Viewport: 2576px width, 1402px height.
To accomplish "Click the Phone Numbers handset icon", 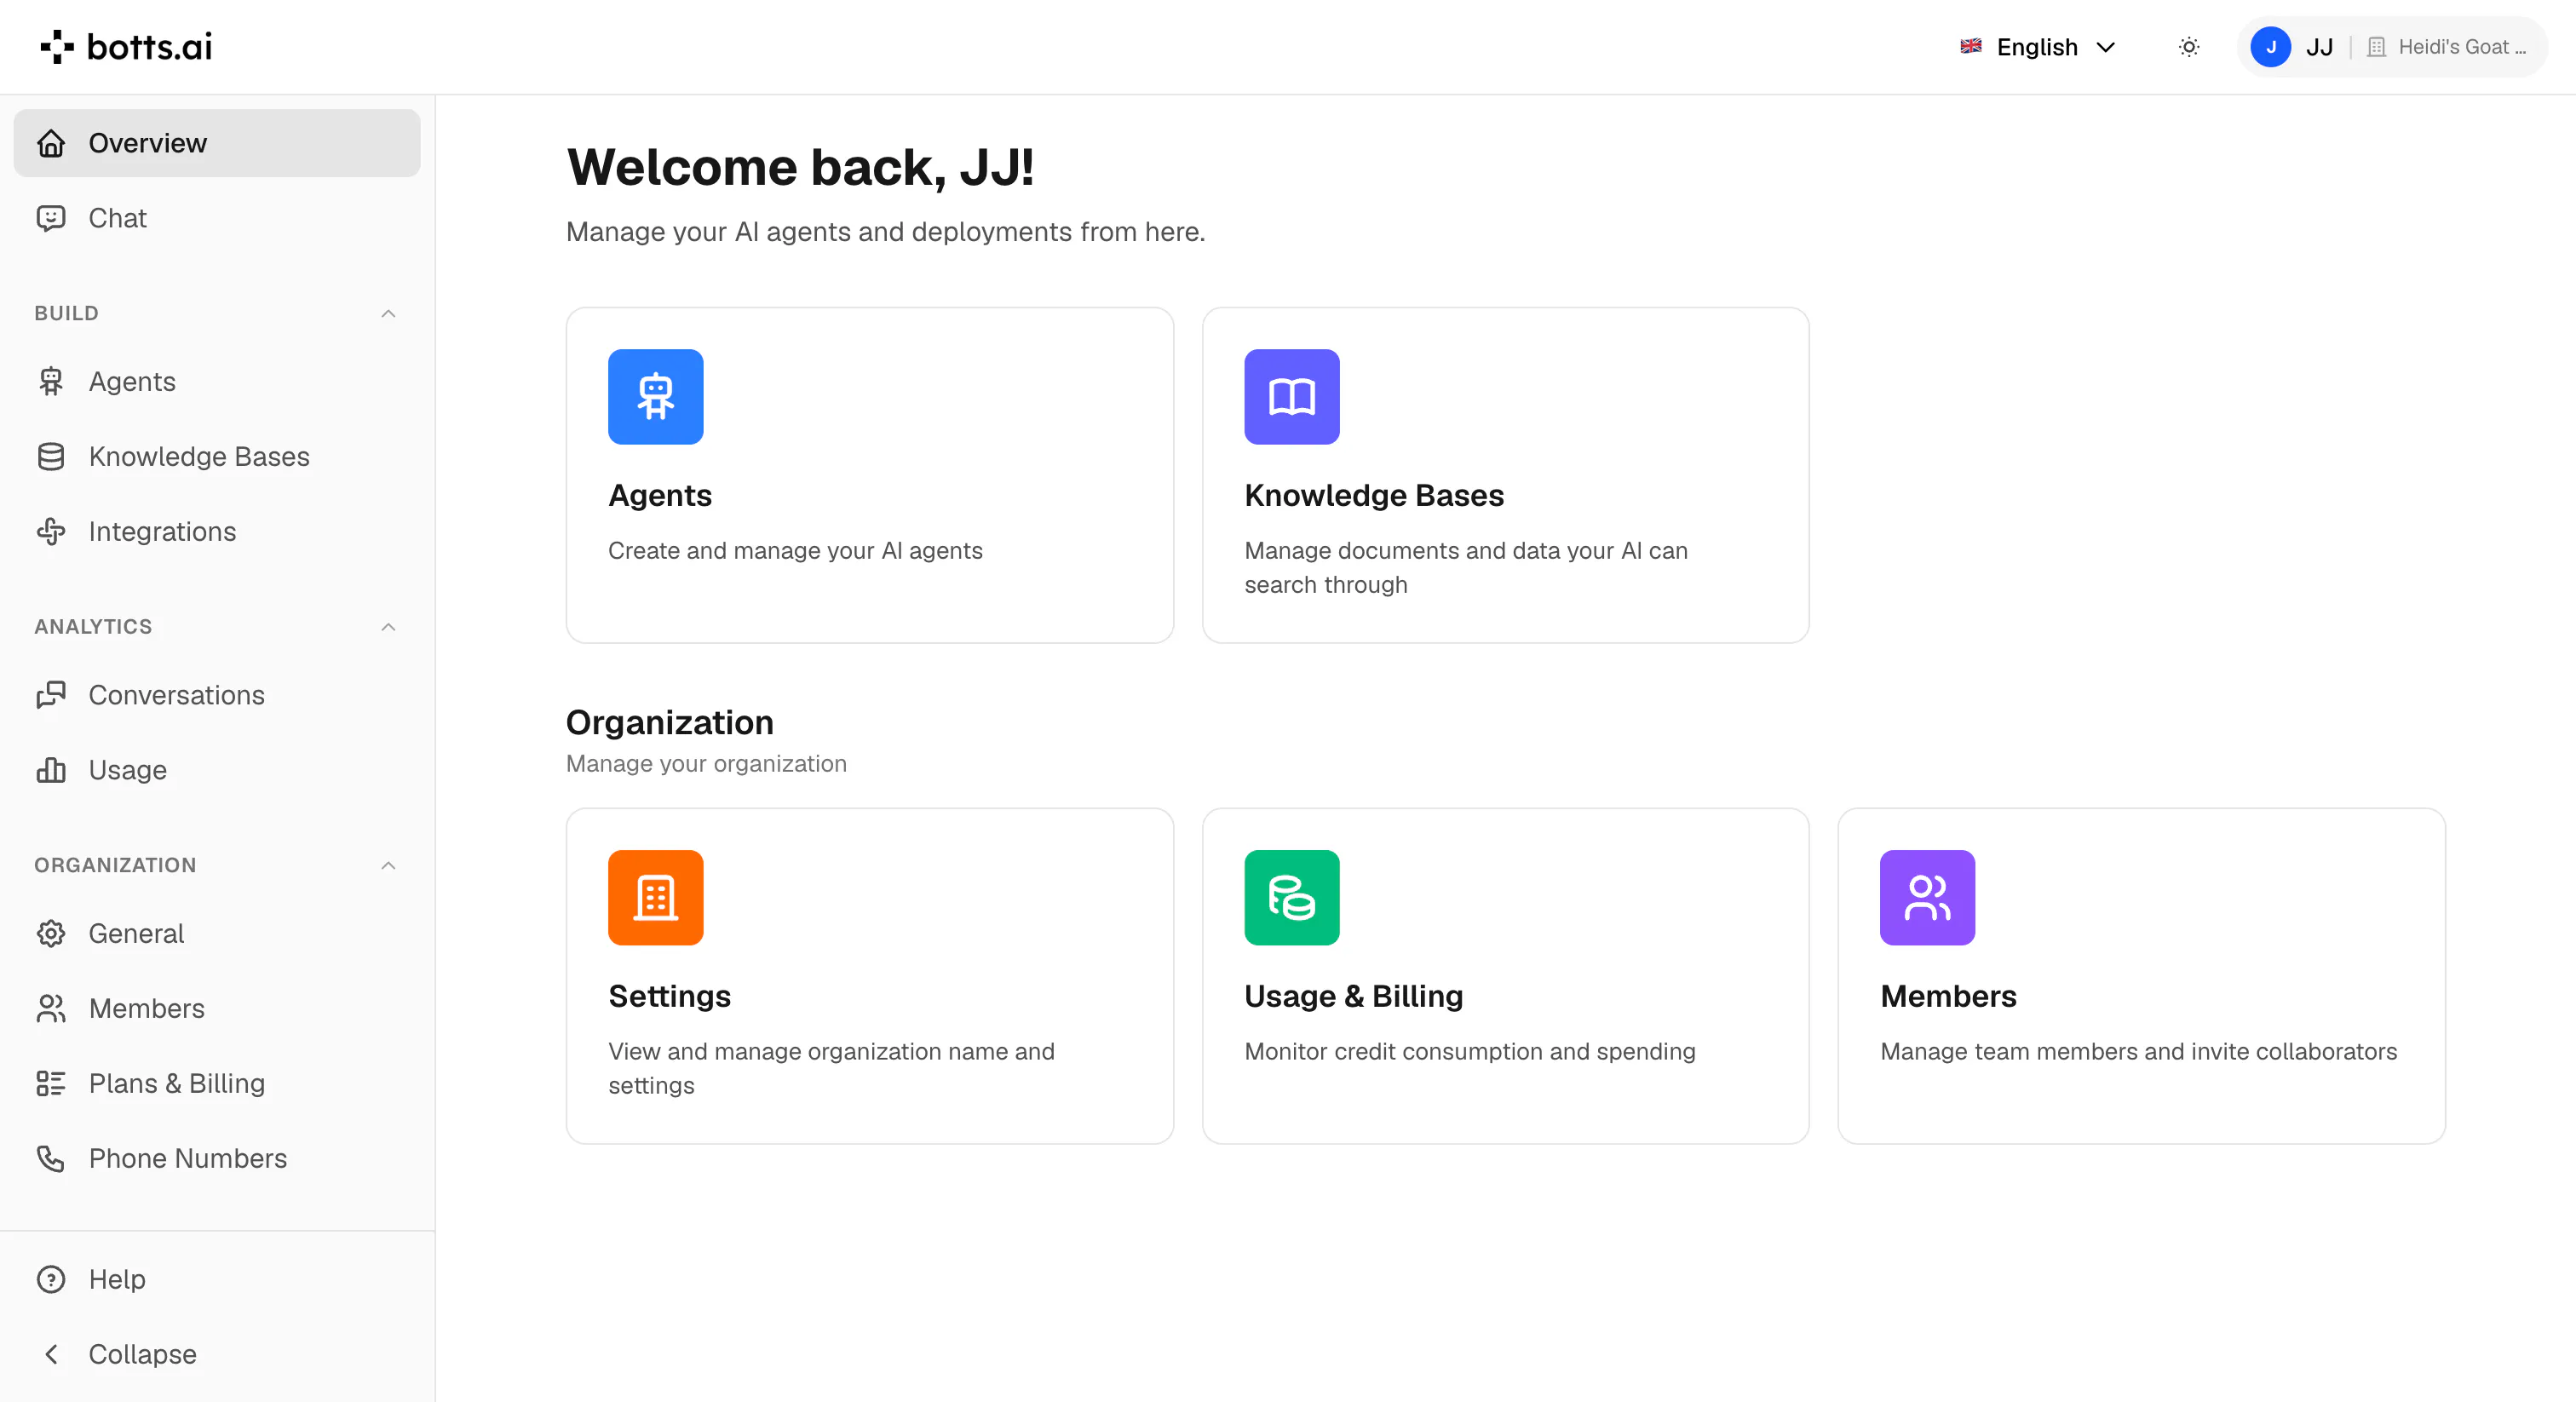I will point(51,1159).
